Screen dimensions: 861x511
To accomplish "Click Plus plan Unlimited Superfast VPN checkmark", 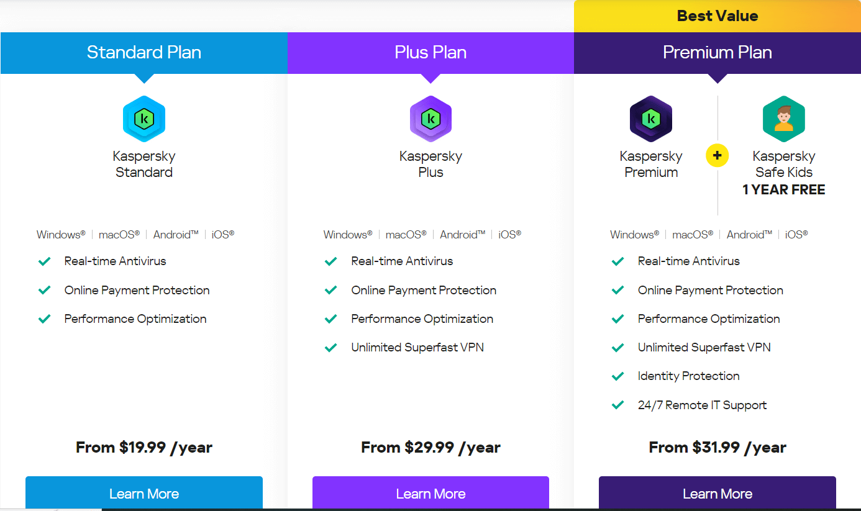I will (330, 348).
